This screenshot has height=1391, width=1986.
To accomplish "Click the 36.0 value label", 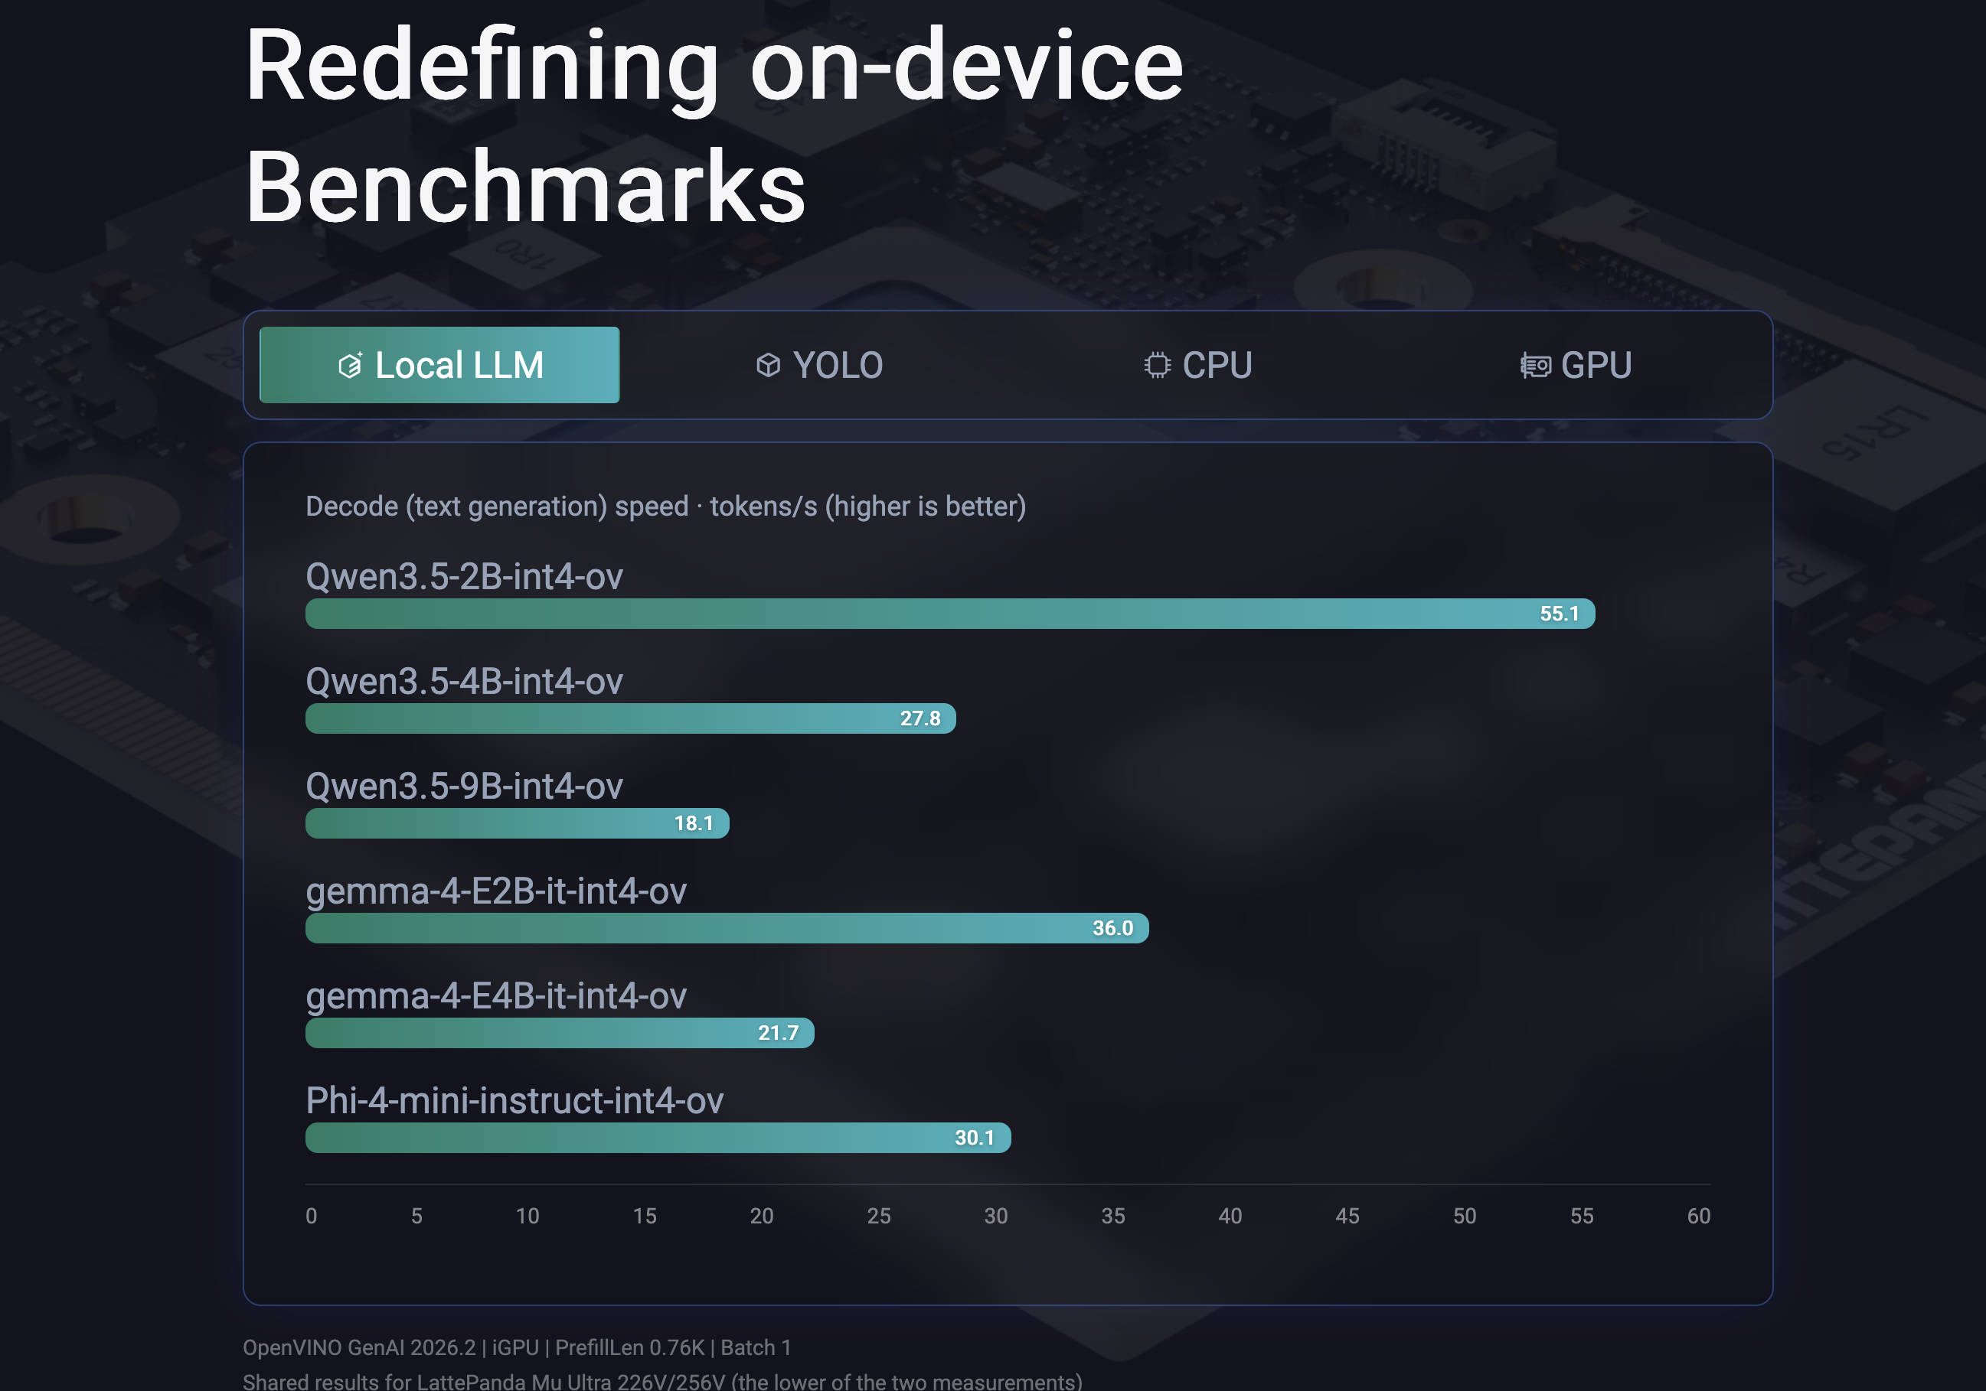I will point(1112,927).
